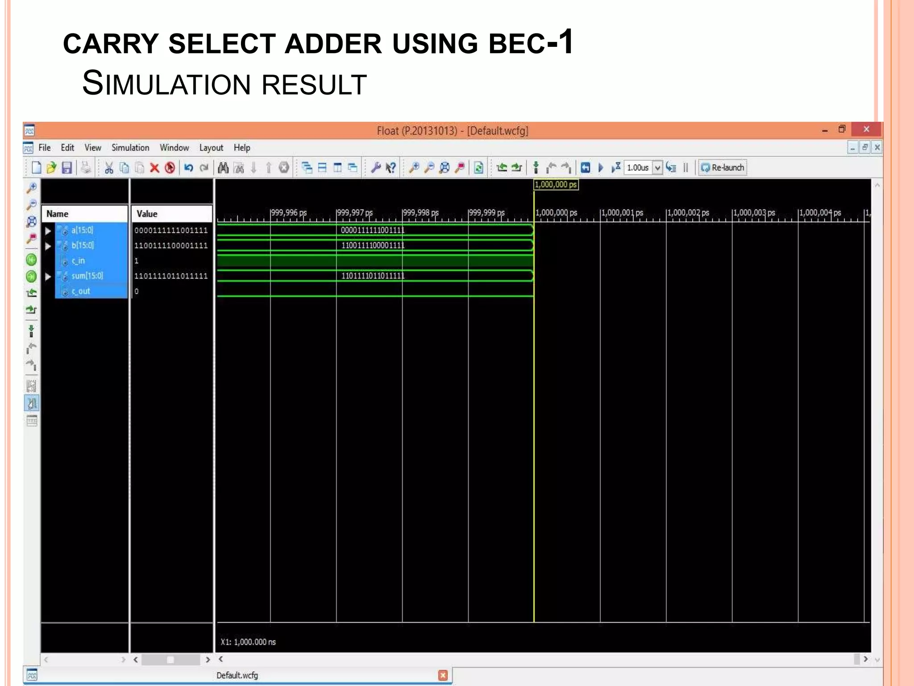The height and width of the screenshot is (686, 914).
Task: Click the What's This help cursor icon
Action: 391,168
